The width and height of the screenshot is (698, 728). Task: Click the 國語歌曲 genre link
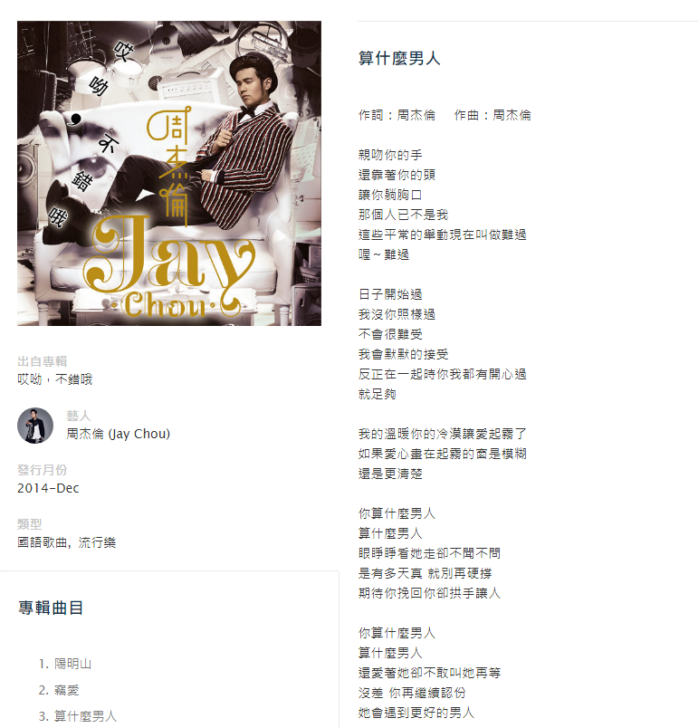43,542
